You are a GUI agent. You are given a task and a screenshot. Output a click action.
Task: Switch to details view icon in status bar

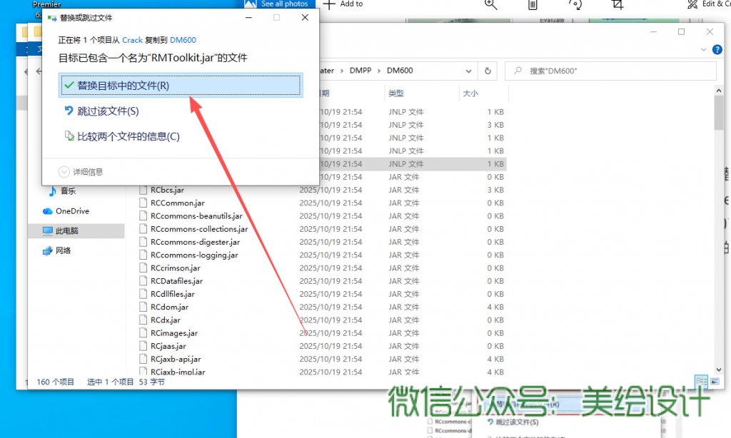[x=700, y=382]
